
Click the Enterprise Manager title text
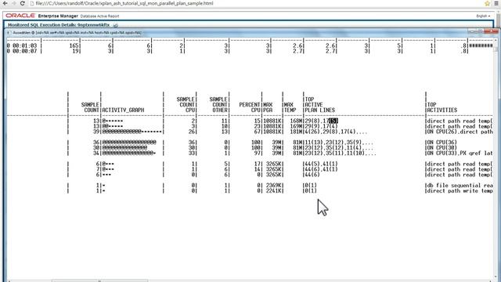[x=58, y=16]
